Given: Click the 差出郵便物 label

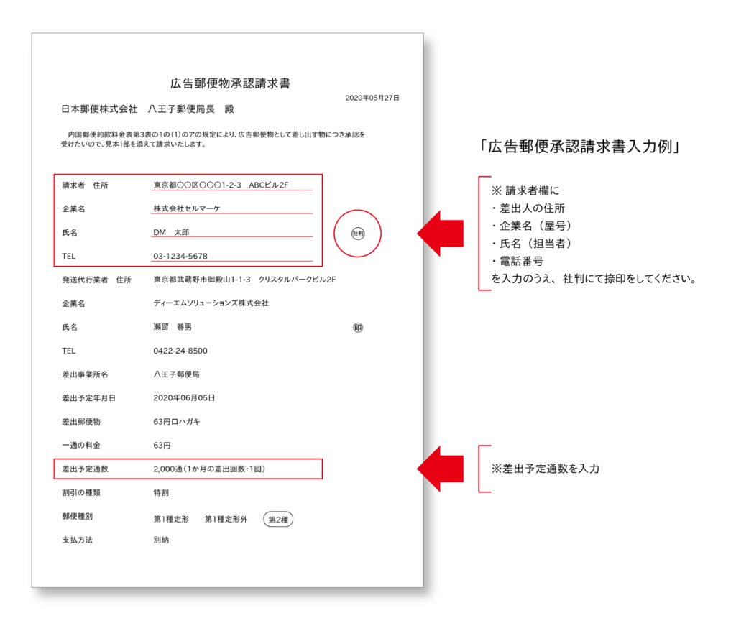Looking at the screenshot, I should (81, 421).
